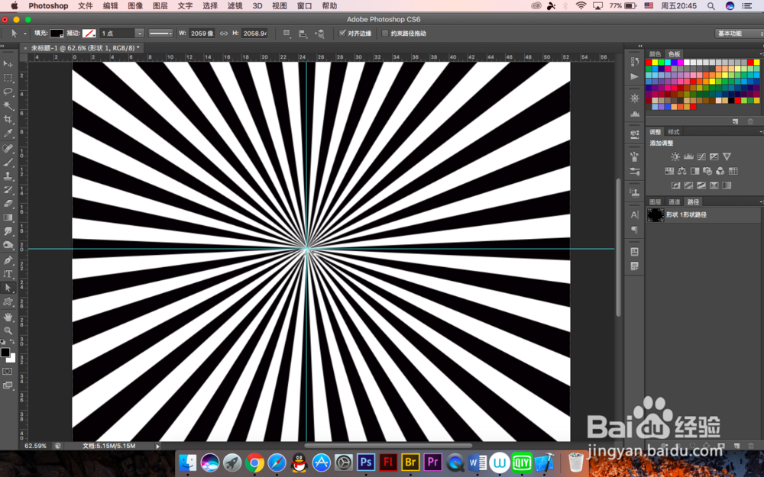
Task: Open the 图像 menu
Action: pos(135,6)
